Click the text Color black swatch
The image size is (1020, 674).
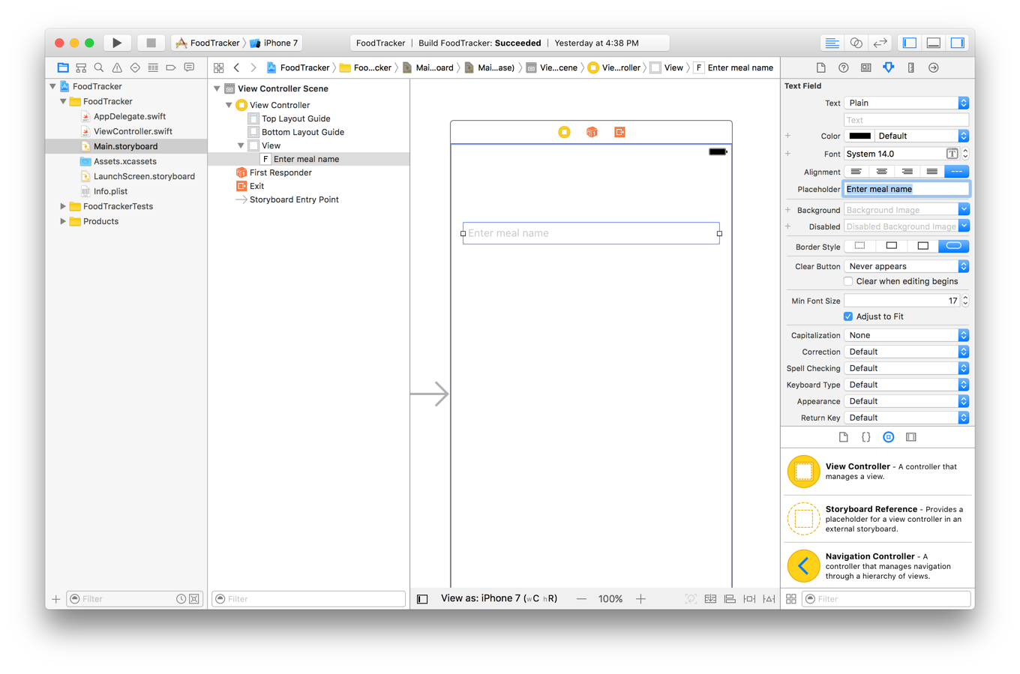[859, 136]
